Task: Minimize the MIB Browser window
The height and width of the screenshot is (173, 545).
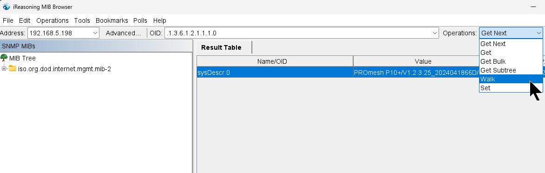Action: [x=533, y=7]
